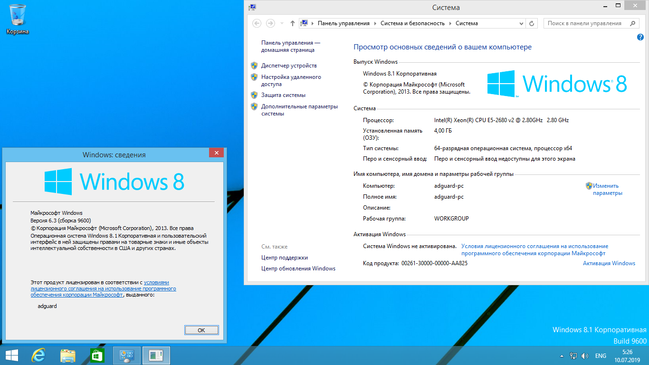Click the computer icon in the address bar

click(304, 23)
